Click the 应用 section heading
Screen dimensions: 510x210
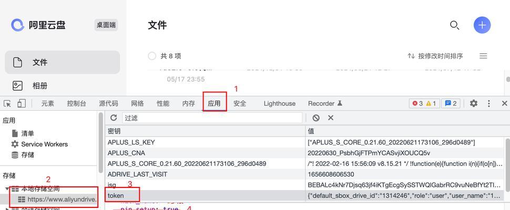pyautogui.click(x=9, y=121)
